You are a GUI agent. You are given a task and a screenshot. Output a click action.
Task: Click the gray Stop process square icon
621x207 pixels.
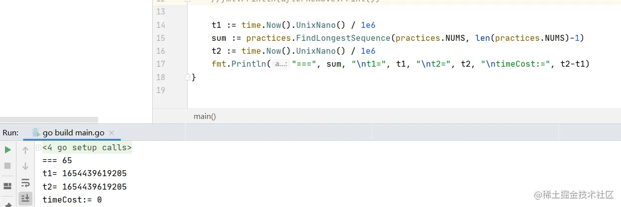coord(7,166)
